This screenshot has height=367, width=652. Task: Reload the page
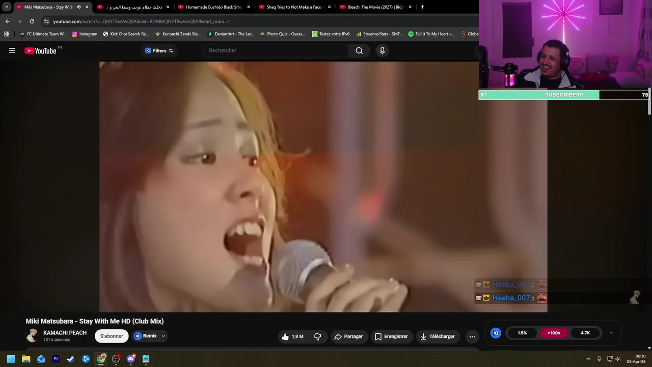32,21
